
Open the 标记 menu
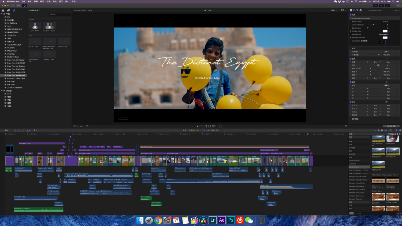[x=42, y=1]
